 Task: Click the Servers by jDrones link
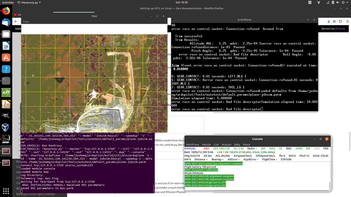point(333,29)
